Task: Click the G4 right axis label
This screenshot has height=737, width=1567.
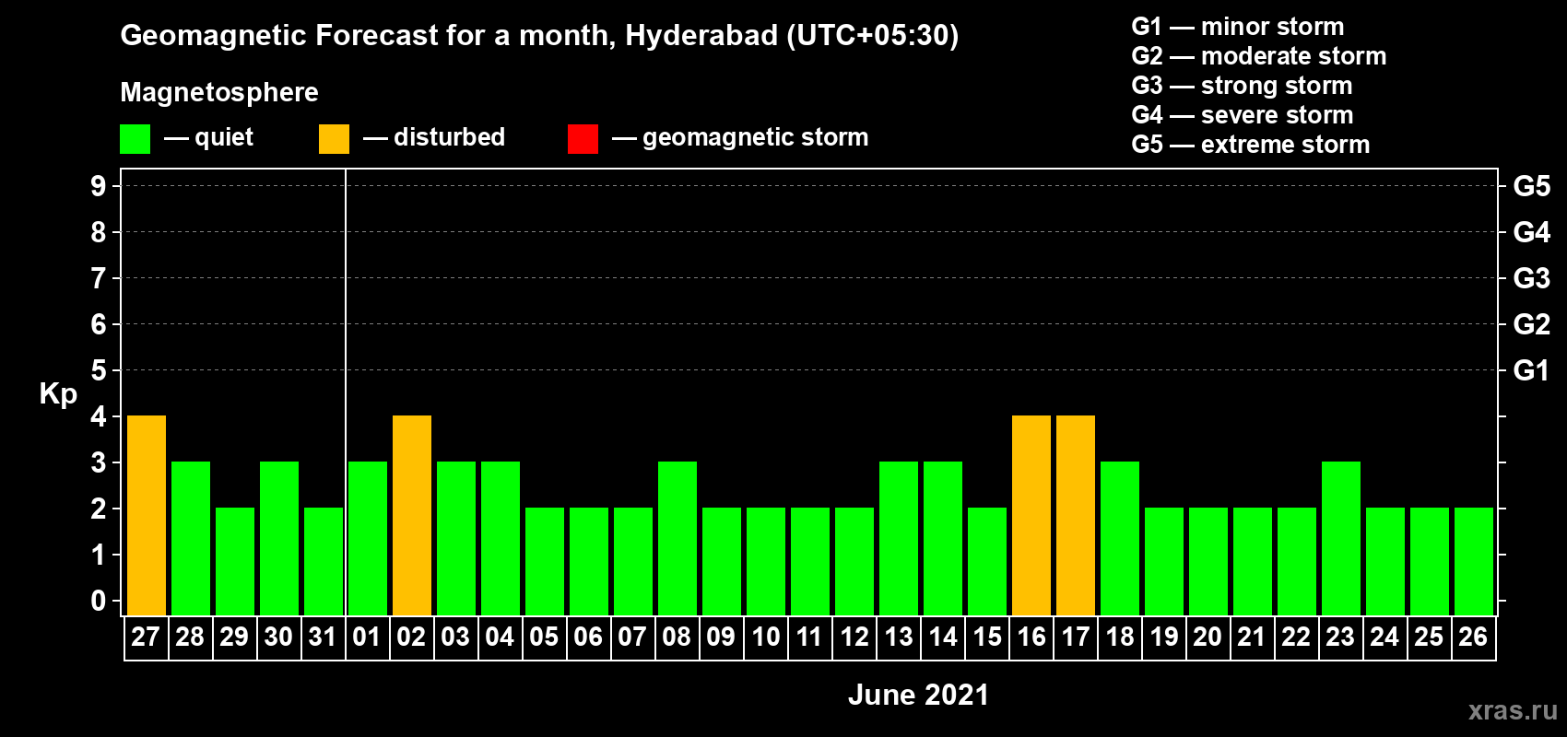Action: [1532, 232]
